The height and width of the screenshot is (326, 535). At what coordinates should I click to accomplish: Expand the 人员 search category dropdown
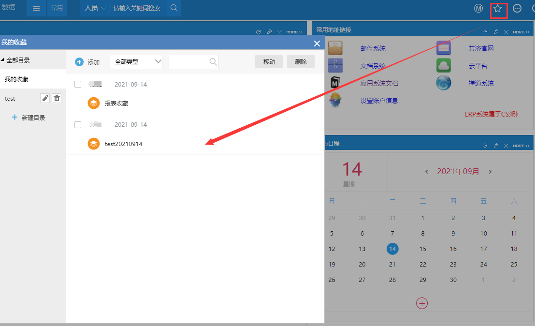(x=95, y=8)
